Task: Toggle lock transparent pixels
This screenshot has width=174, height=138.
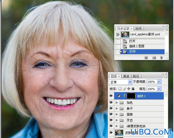Action: [x=120, y=89]
